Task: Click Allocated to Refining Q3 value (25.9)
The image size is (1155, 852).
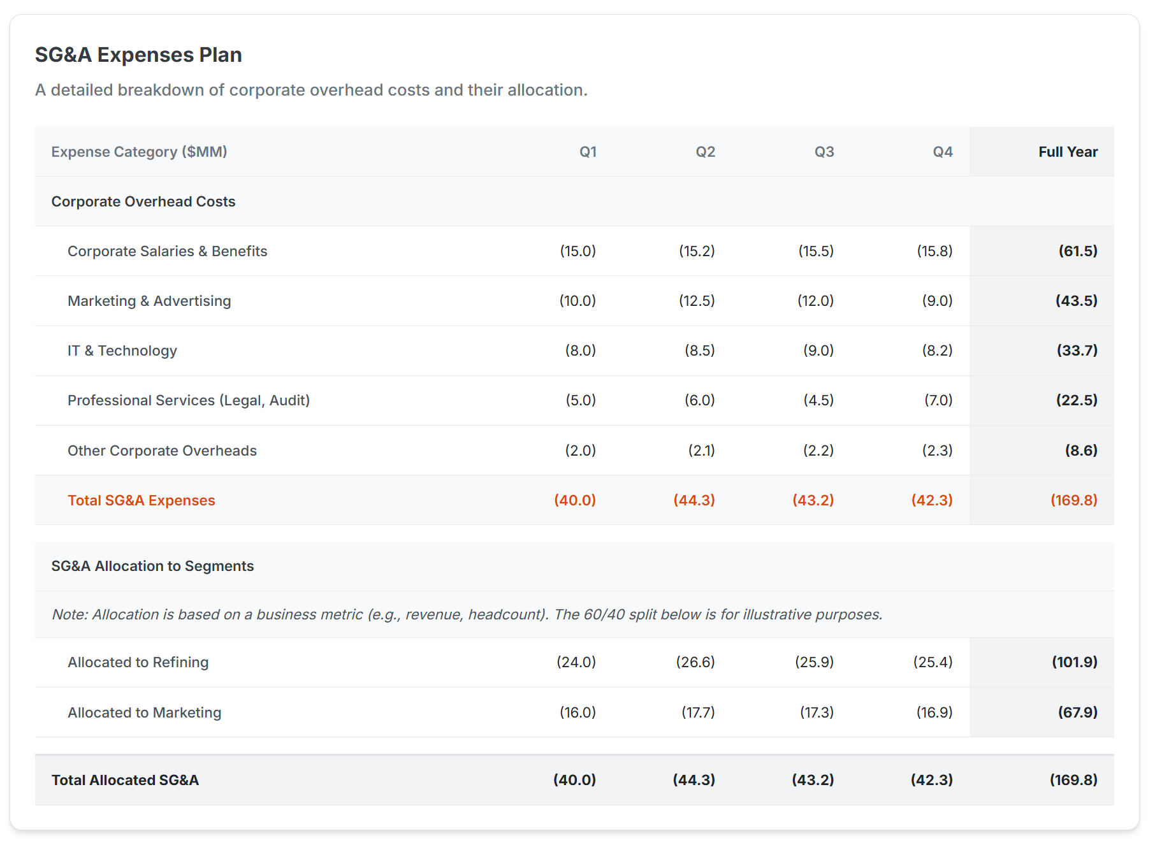Action: 814,662
